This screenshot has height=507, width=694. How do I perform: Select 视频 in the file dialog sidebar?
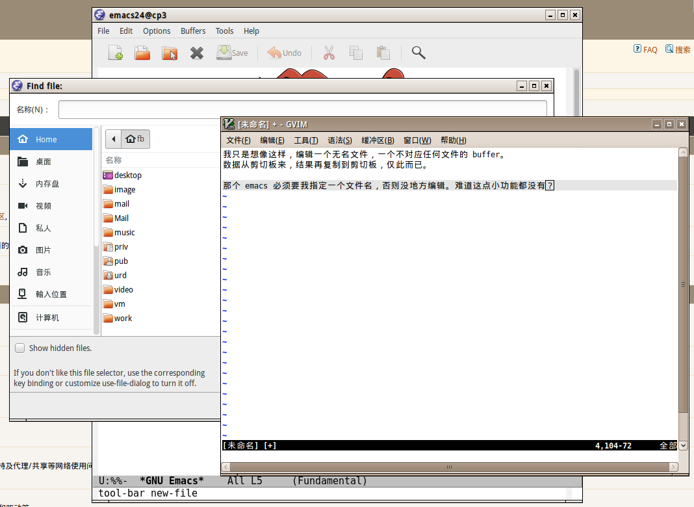[51, 206]
